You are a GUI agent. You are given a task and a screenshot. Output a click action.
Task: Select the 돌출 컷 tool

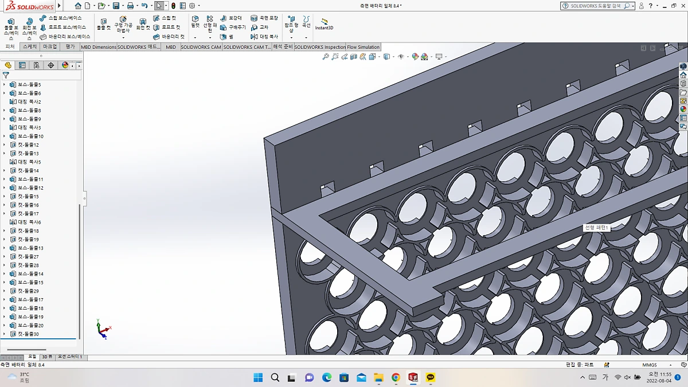tap(103, 24)
